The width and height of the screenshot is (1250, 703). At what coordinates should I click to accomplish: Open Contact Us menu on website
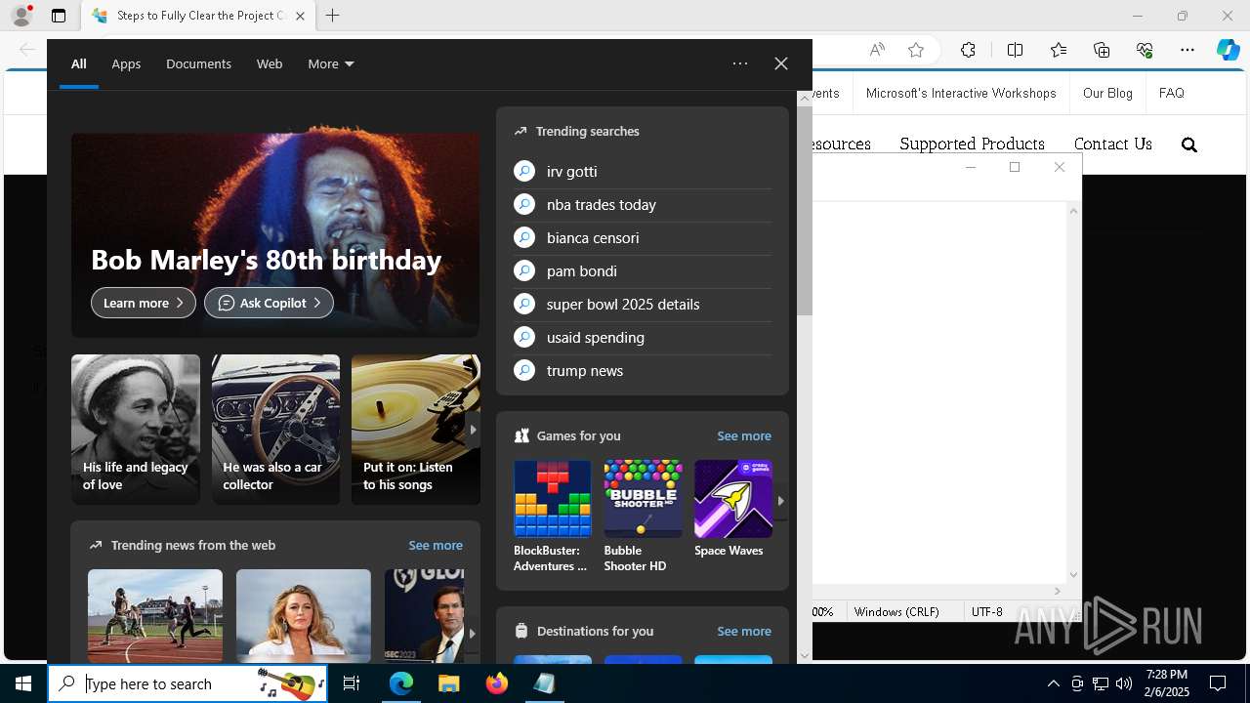pyautogui.click(x=1113, y=144)
